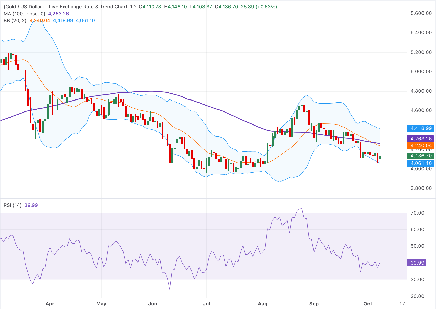Click the 4,600.00 price scale label
Viewport: 436px width, 312px height.
tap(421, 110)
